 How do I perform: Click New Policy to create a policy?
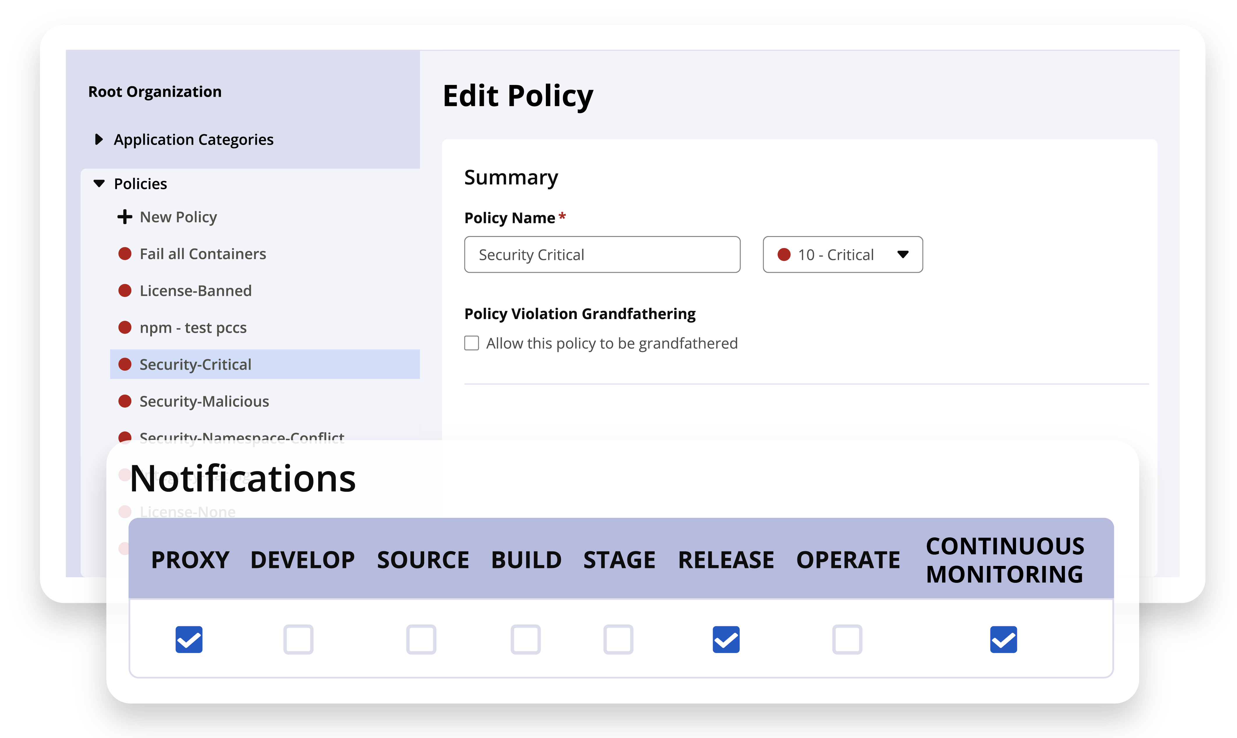pos(178,217)
